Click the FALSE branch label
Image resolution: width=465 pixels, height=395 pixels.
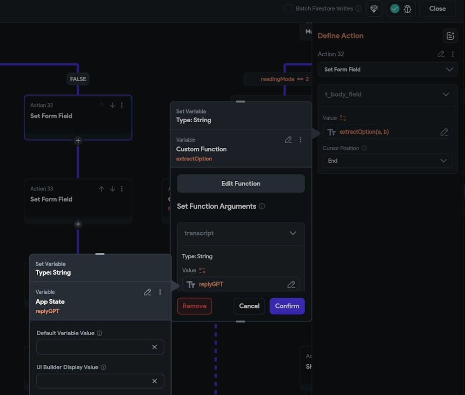point(78,79)
